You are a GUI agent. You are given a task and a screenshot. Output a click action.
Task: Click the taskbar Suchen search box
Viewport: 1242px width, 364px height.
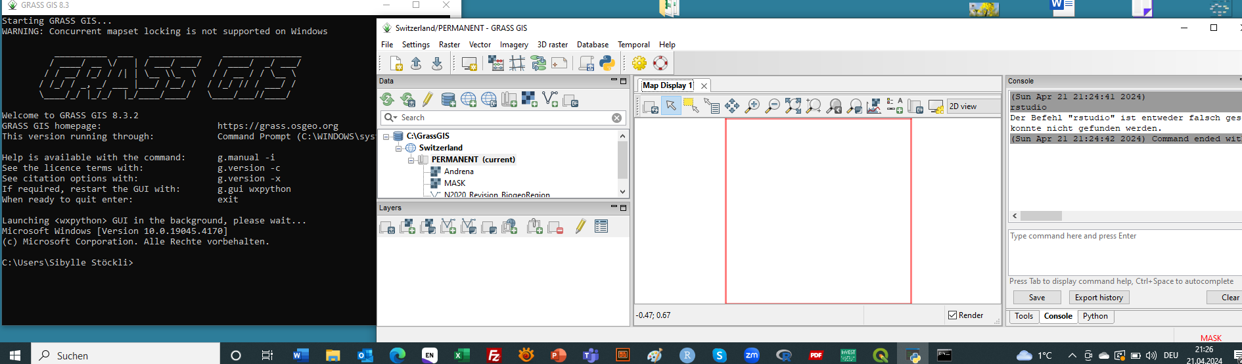126,355
